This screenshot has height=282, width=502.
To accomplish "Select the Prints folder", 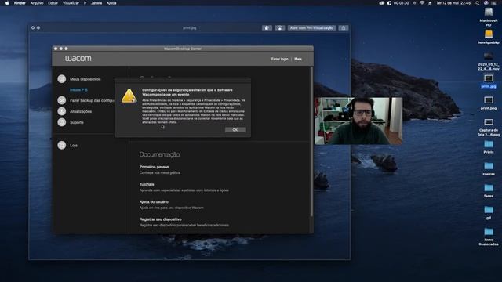I will (x=488, y=146).
